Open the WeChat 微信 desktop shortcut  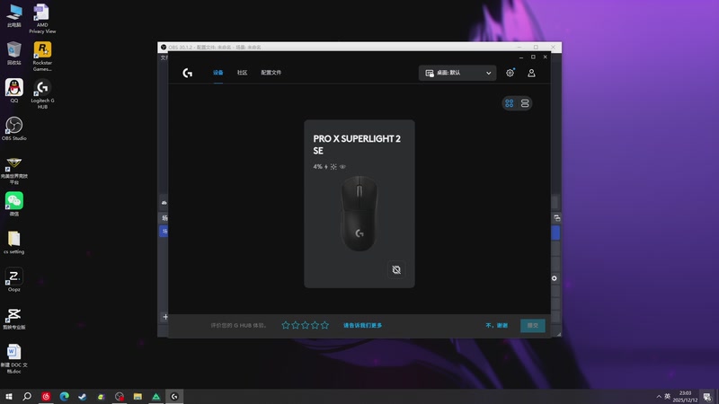[x=14, y=204]
